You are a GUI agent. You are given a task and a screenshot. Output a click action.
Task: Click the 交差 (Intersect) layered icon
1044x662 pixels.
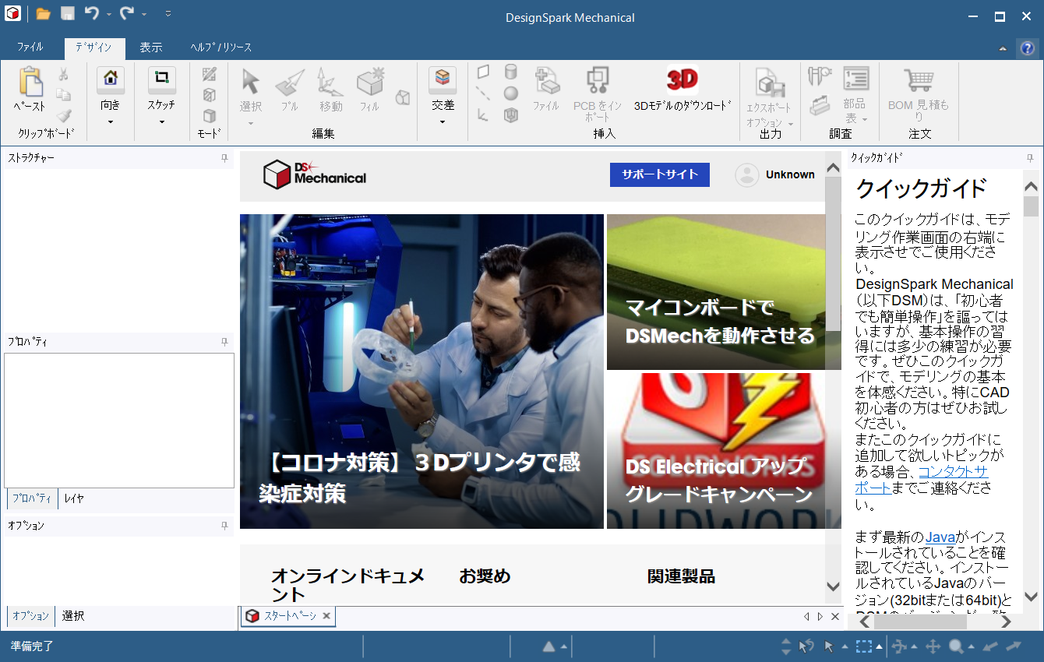coord(443,79)
